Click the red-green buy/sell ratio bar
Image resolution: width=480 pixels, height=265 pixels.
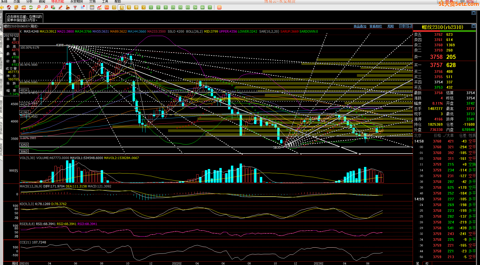444,31
